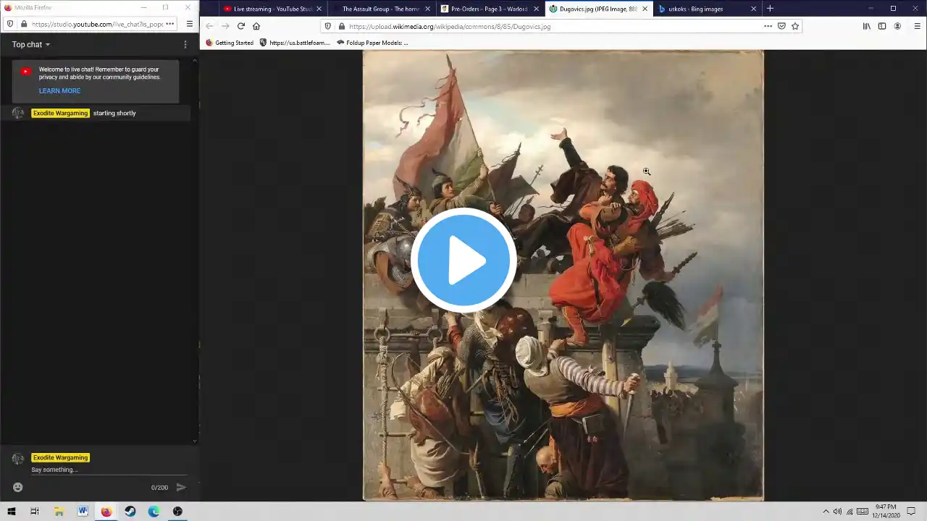Image resolution: width=927 pixels, height=521 pixels.
Task: Toggle the Firefox sidebar view
Action: click(882, 26)
